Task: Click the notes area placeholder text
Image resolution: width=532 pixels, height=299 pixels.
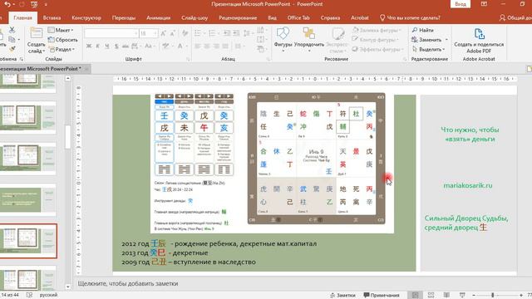Action: point(128,283)
